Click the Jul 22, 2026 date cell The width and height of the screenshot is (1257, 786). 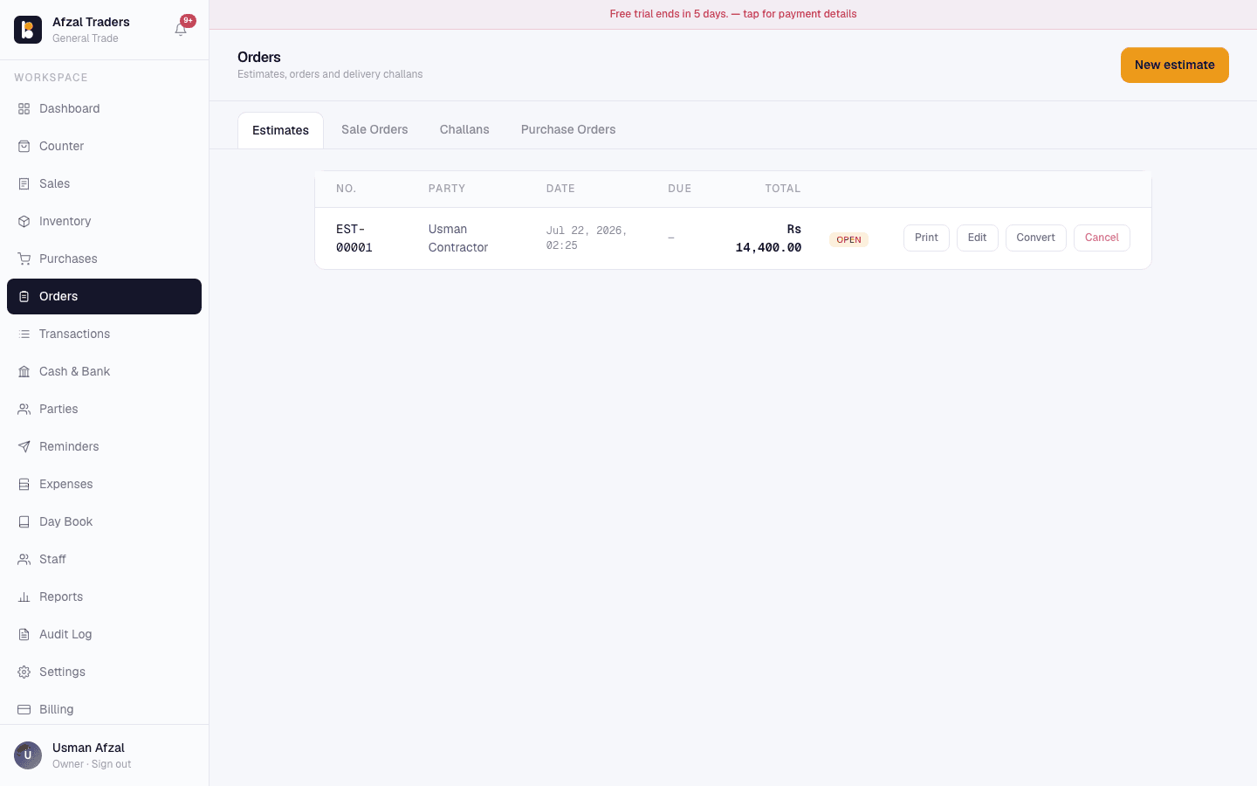(587, 238)
